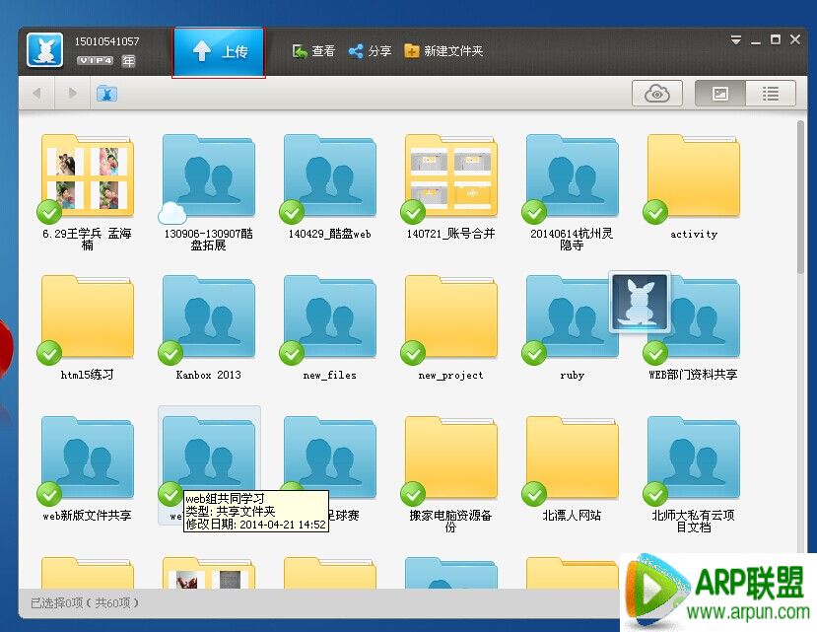This screenshot has height=632, width=817.
Task: Click the root folder breadcrumb icon
Action: (x=106, y=94)
